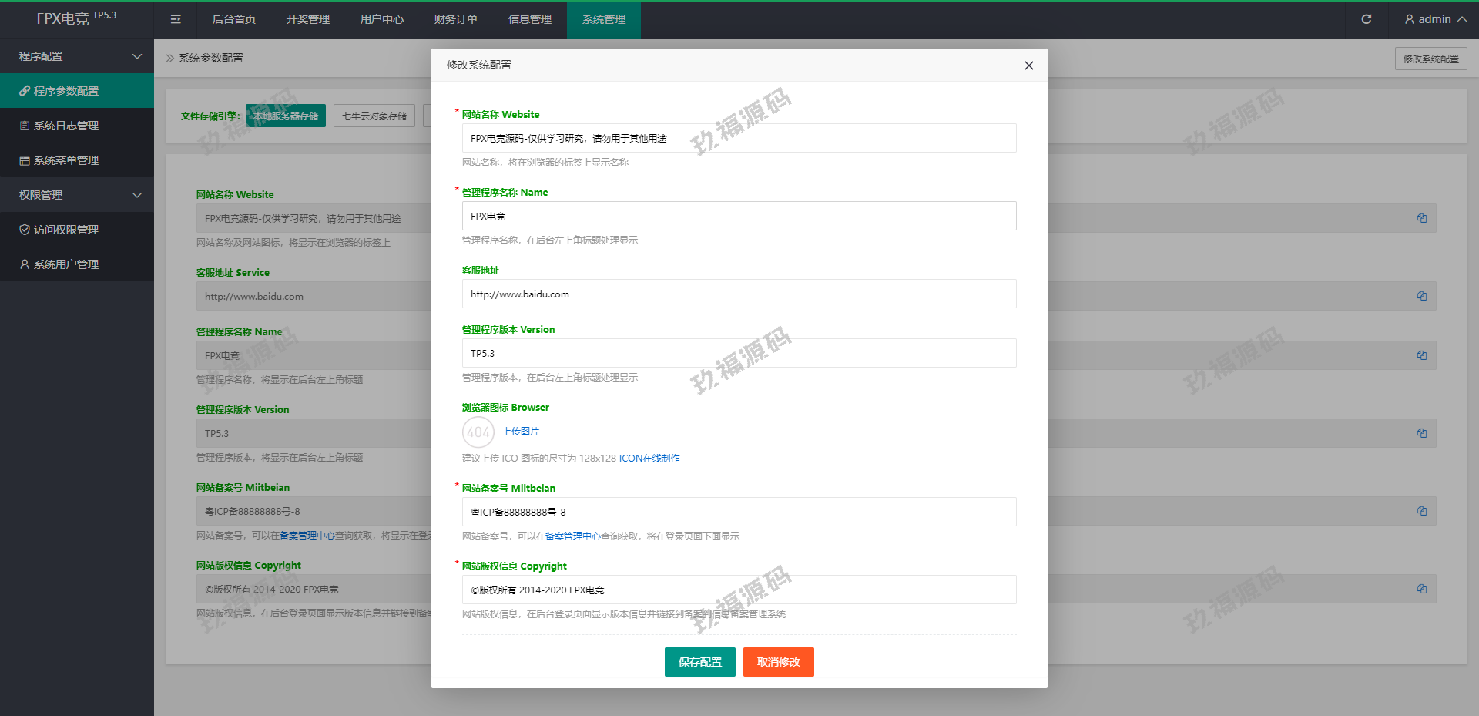
Task: Click copy icon beside 网站名称 field
Action: [1421, 218]
